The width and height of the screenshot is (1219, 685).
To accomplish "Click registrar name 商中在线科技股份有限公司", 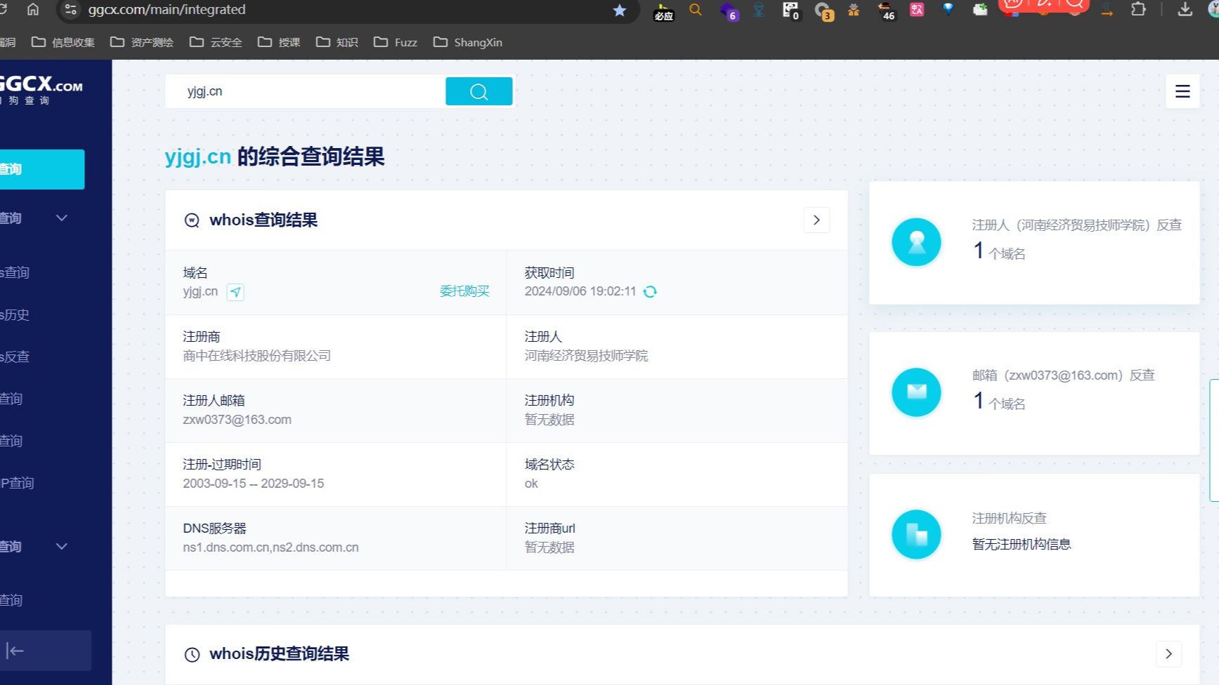I will pos(256,356).
